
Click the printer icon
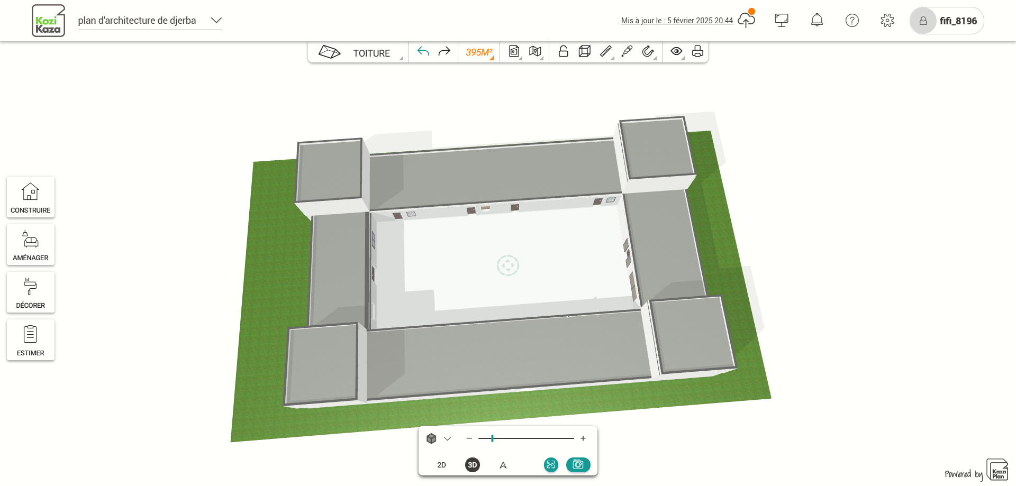coord(697,51)
